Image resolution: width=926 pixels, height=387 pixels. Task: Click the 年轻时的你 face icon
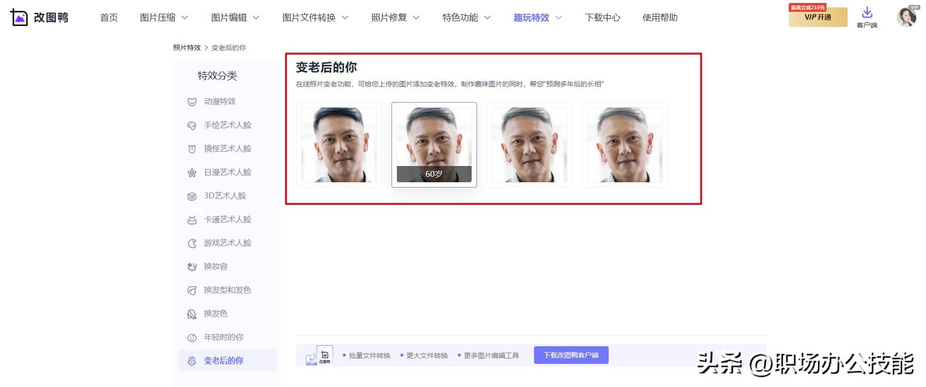point(192,337)
